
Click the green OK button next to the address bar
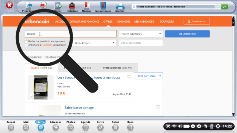(225, 7)
